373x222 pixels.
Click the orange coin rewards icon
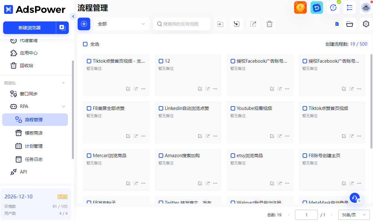300,8
